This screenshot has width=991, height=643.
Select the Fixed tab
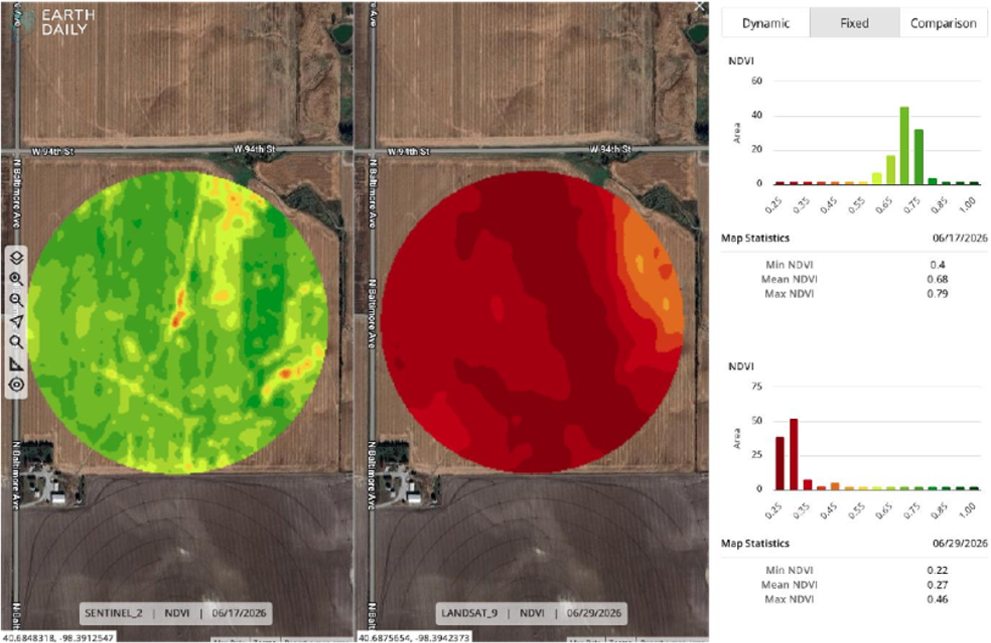(x=855, y=23)
